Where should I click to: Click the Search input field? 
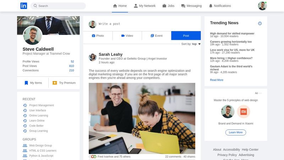point(58,6)
